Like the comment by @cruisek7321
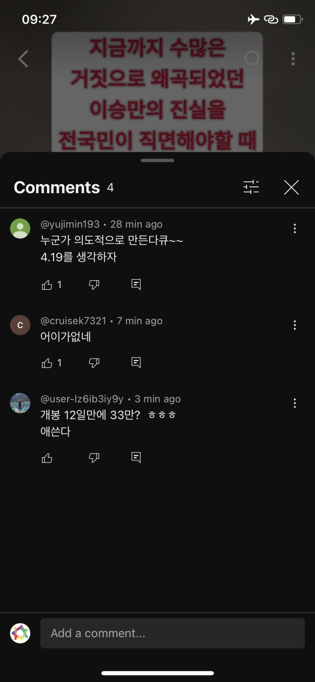The width and height of the screenshot is (315, 682). pos(47,363)
